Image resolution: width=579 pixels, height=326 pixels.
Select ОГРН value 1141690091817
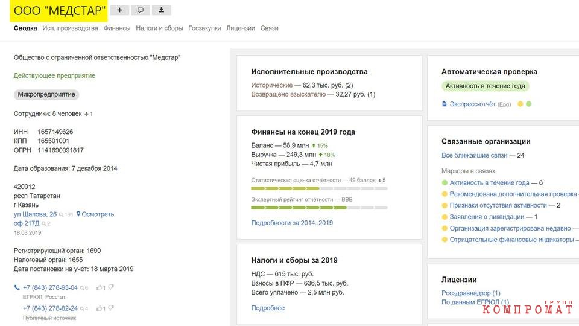pyautogui.click(x=60, y=150)
